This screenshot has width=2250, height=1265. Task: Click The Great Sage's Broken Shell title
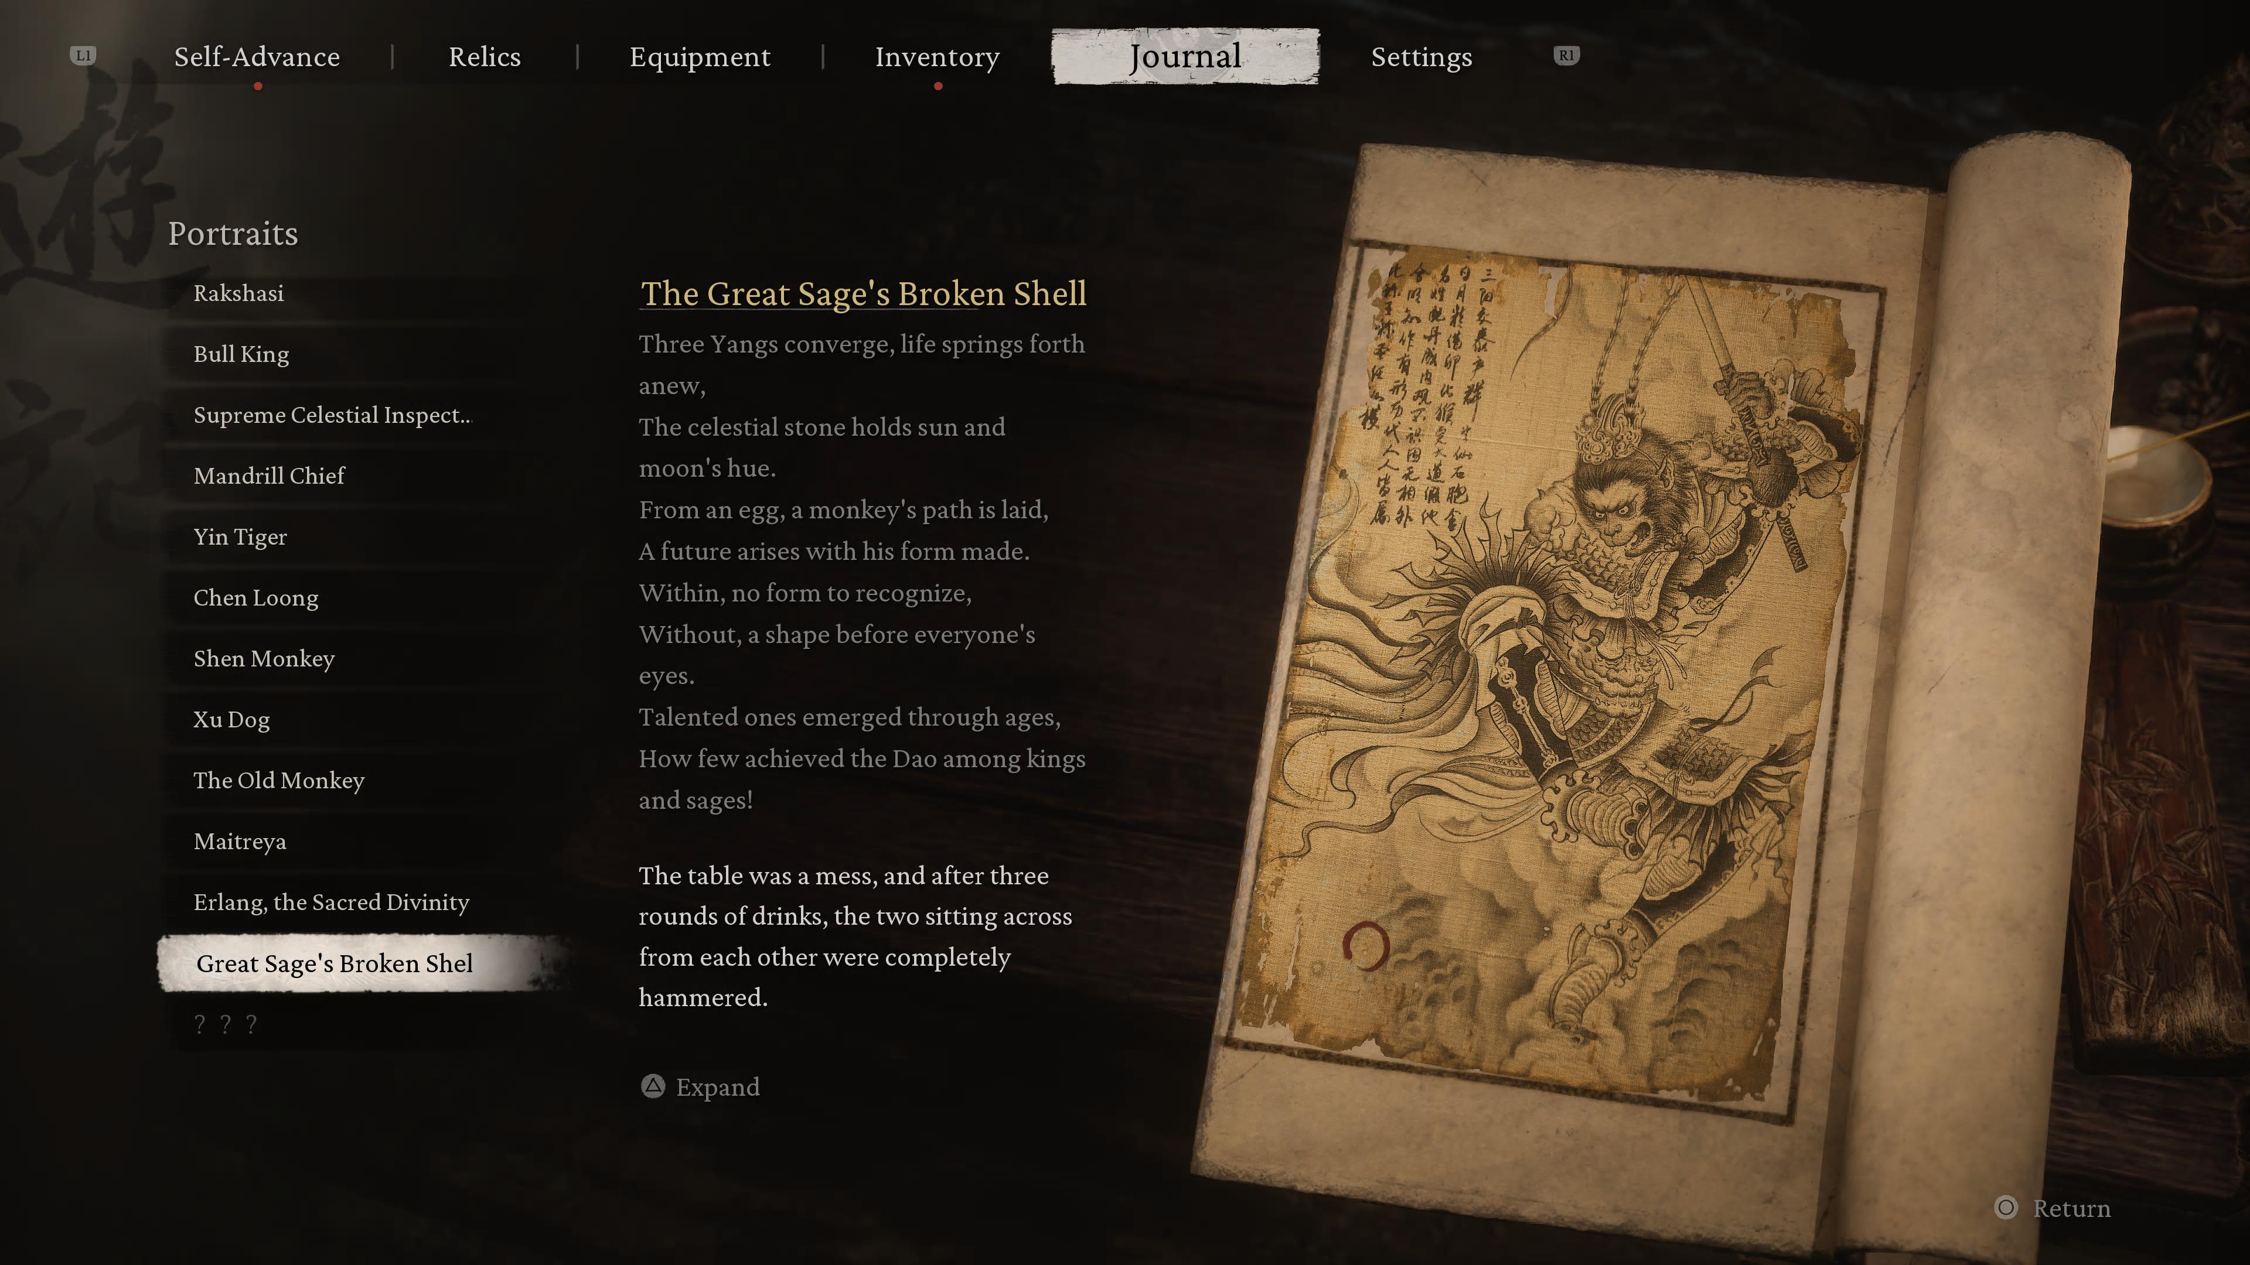point(863,293)
